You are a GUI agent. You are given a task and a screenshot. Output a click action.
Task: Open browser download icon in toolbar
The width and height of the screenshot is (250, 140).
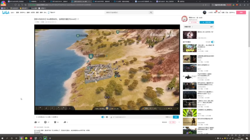coord(245,5)
